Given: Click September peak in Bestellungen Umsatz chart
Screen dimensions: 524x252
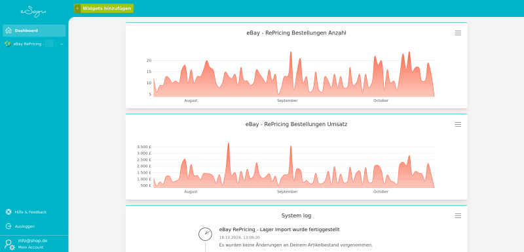Looking at the screenshot, I should 290,146.
